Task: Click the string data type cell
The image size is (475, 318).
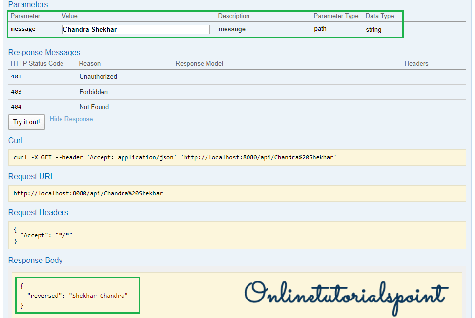Action: pyautogui.click(x=373, y=30)
